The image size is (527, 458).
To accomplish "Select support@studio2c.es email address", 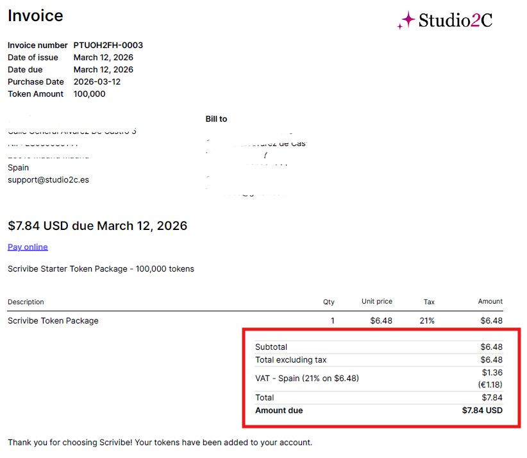I will [x=48, y=180].
